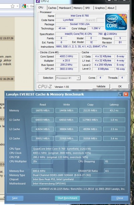Click the CPU FSB field 200.2 MHz
The width and height of the screenshot is (134, 205).
(x=78, y=157)
